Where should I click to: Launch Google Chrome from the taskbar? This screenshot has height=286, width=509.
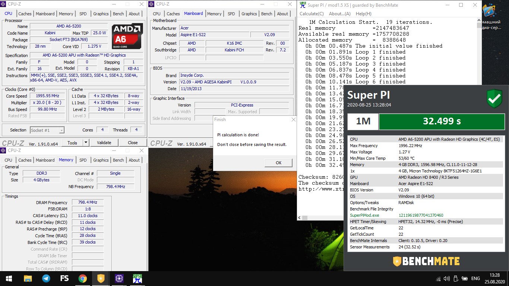point(83,279)
